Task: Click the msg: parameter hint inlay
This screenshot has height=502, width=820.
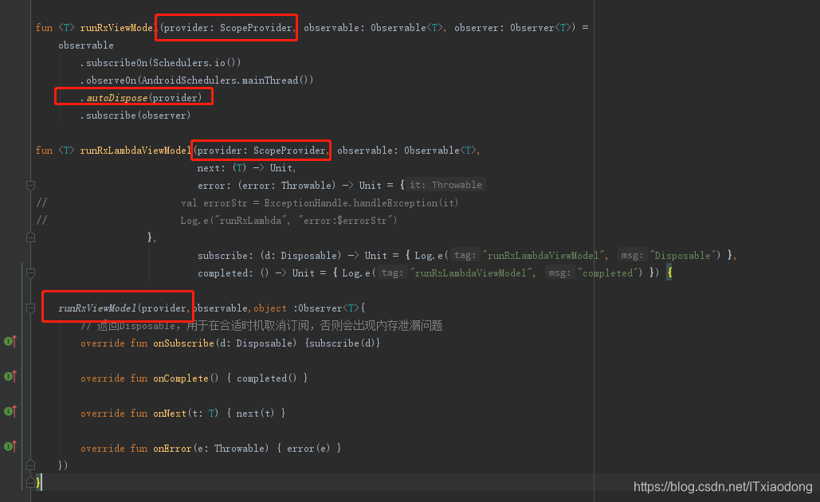Action: tap(634, 255)
